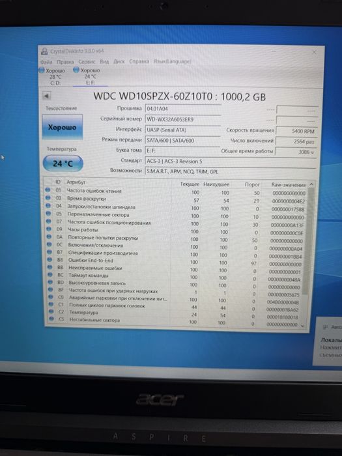The height and width of the screenshot is (456, 342).
Task: Open the Сервис menu
Action: click(87, 62)
